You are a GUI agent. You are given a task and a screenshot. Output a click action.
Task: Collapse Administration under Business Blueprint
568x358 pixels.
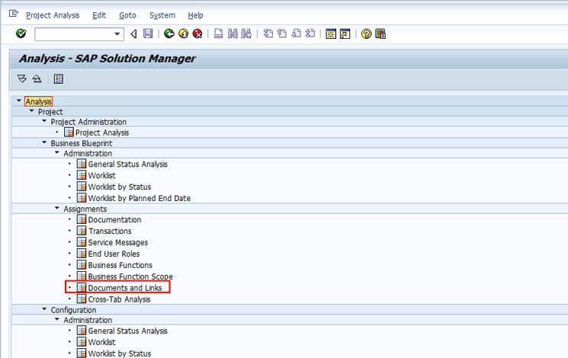pyautogui.click(x=57, y=152)
